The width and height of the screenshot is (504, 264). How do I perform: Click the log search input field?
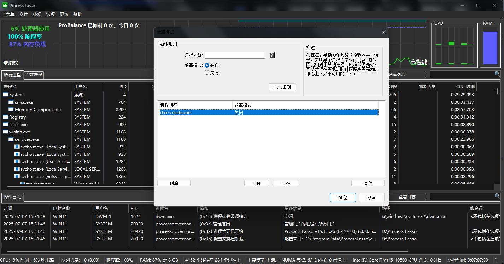[x=462, y=196]
